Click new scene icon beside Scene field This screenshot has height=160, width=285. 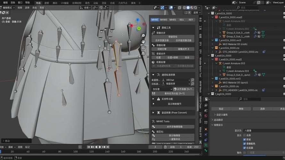[259, 2]
